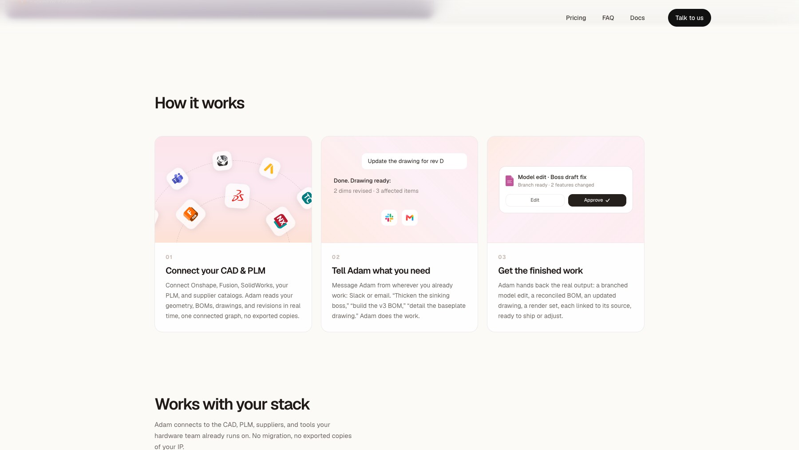Click the yellow arrow integration icon
Viewport: 799px width, 450px height.
pyautogui.click(x=269, y=168)
